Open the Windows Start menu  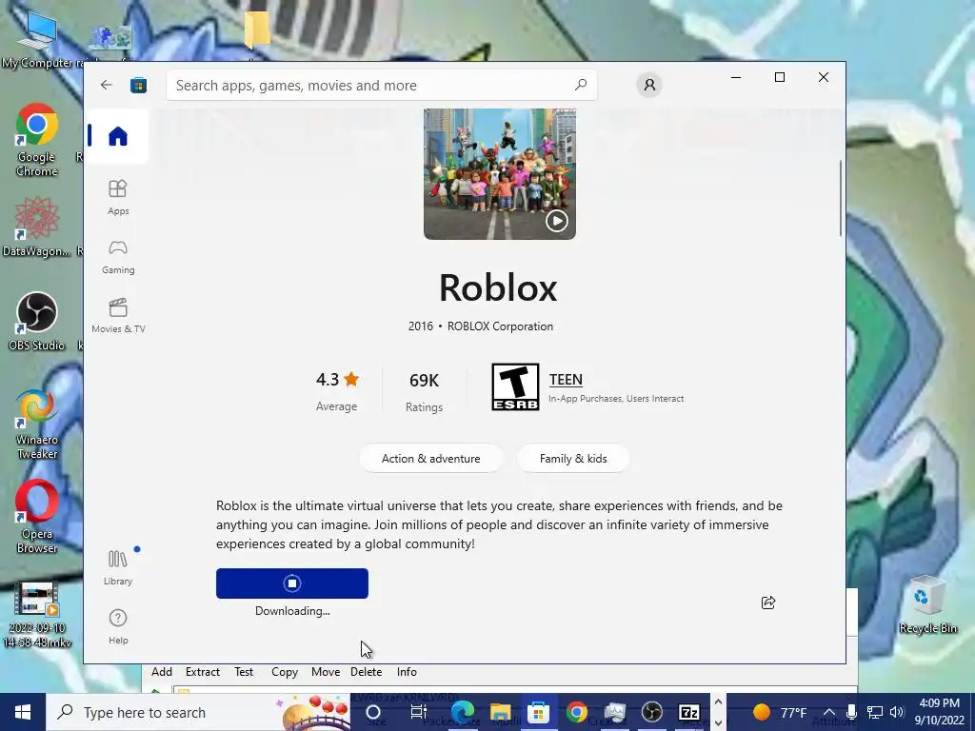tap(23, 712)
